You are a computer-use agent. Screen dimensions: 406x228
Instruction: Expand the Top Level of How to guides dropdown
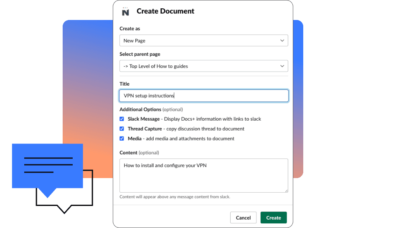tap(203, 66)
